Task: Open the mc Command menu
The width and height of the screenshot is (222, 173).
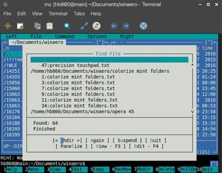Action: (x=65, y=37)
